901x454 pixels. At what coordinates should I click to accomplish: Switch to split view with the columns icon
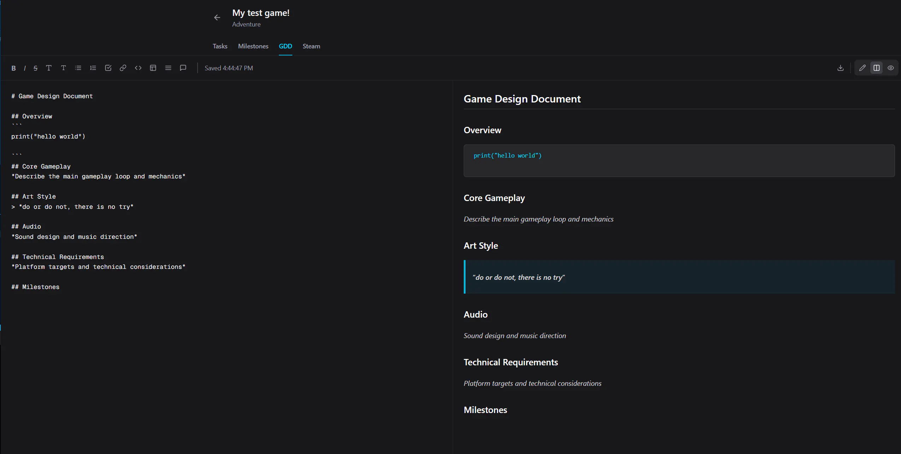[877, 68]
